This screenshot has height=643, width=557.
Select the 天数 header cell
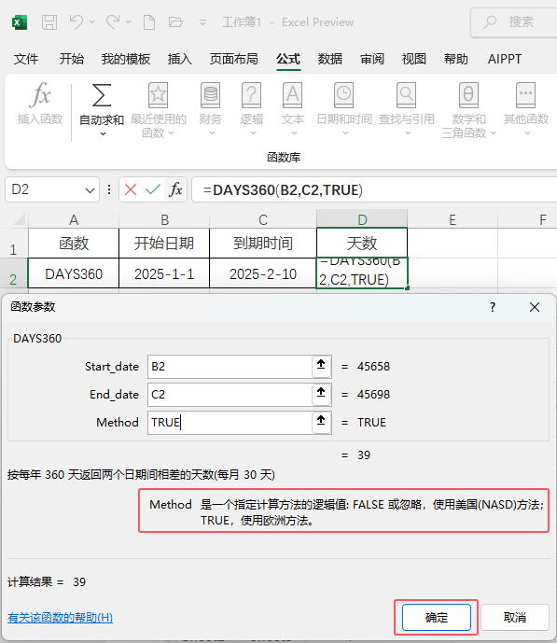coord(362,244)
